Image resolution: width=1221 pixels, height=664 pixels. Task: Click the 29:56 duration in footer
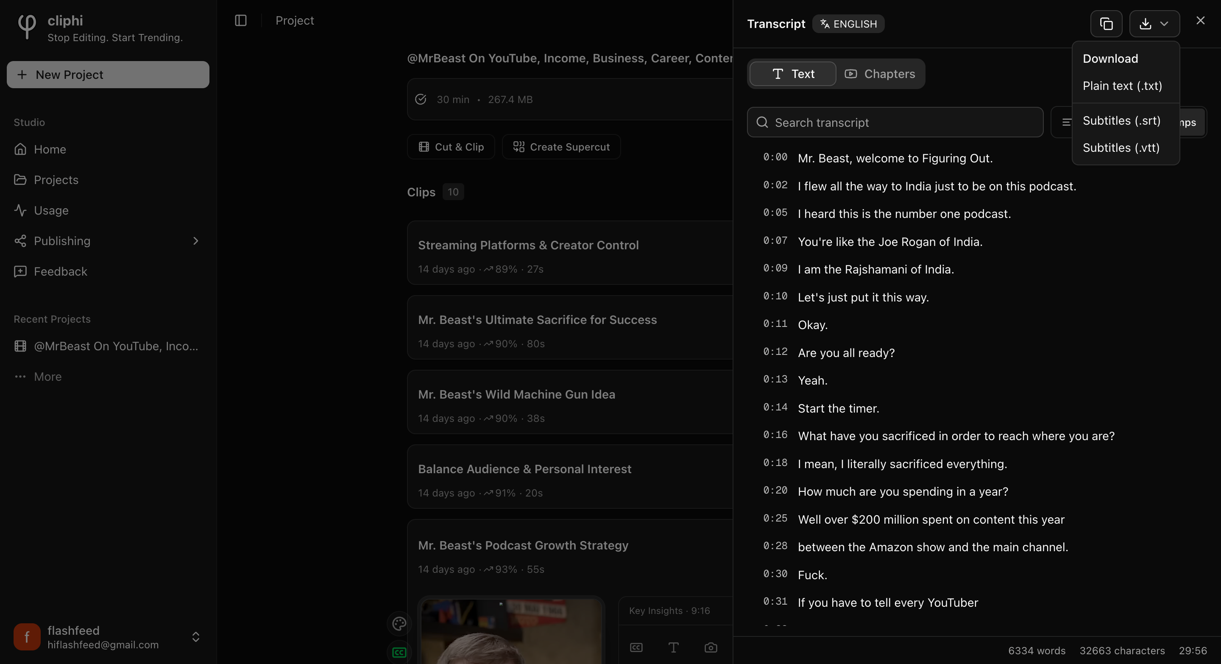click(1193, 651)
